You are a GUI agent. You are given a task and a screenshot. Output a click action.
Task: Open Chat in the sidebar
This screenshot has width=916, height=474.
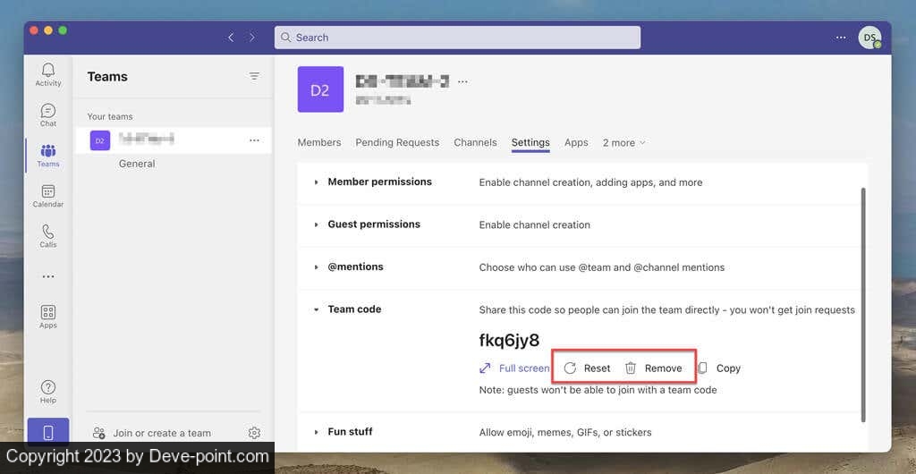coord(48,114)
